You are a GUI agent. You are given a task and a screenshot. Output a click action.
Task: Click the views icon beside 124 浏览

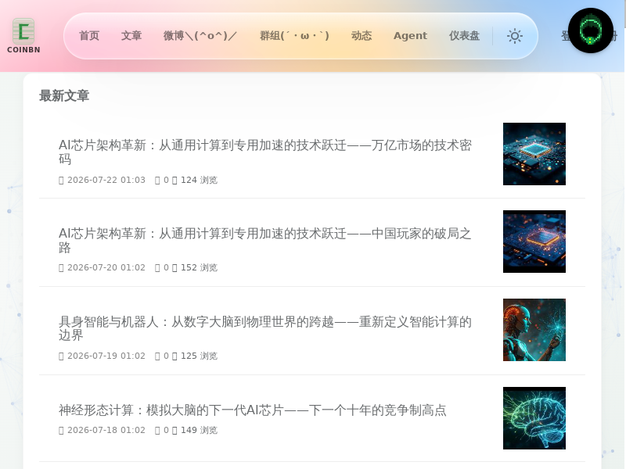[x=174, y=181]
